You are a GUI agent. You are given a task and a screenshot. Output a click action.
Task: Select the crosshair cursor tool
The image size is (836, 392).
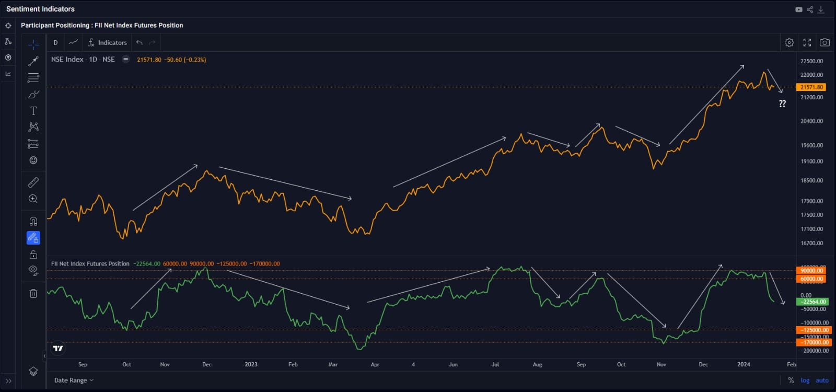point(33,44)
